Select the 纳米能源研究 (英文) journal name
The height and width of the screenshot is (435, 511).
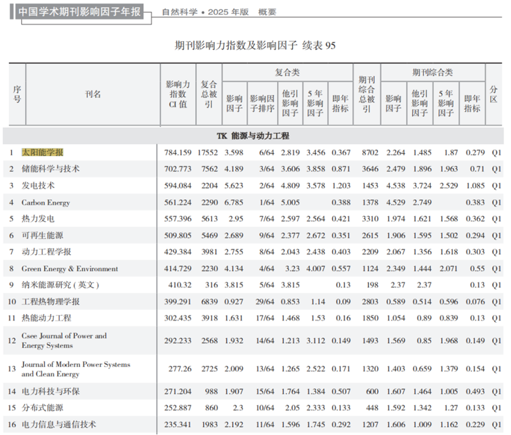pyautogui.click(x=60, y=285)
